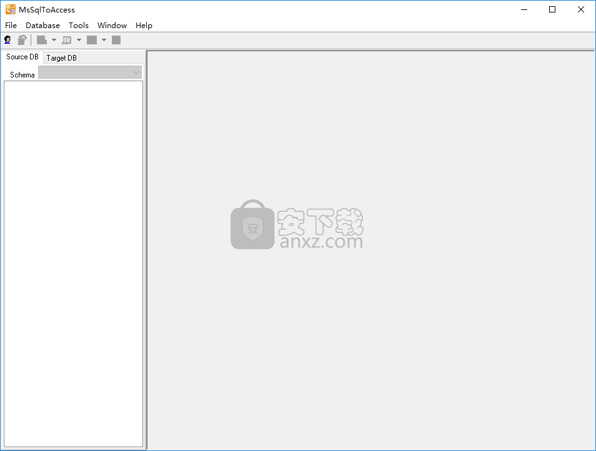Click the disconnect icon in toolbar

pyautogui.click(x=22, y=40)
